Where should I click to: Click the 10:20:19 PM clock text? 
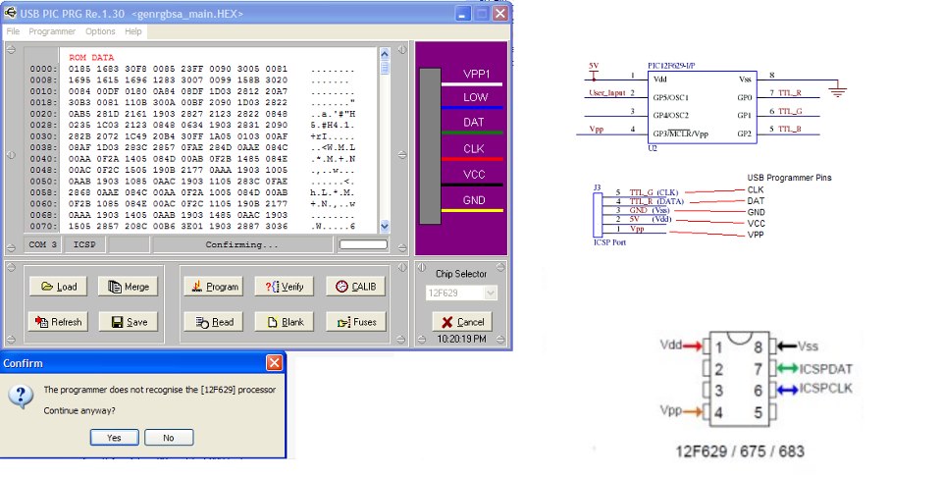(x=461, y=339)
